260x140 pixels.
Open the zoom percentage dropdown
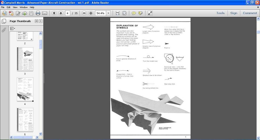pyautogui.click(x=109, y=13)
